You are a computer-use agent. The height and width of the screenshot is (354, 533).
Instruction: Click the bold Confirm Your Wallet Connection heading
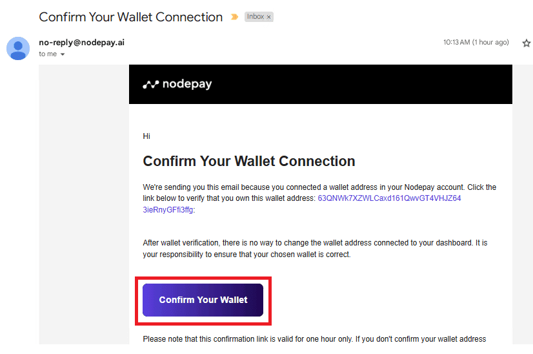coord(249,161)
